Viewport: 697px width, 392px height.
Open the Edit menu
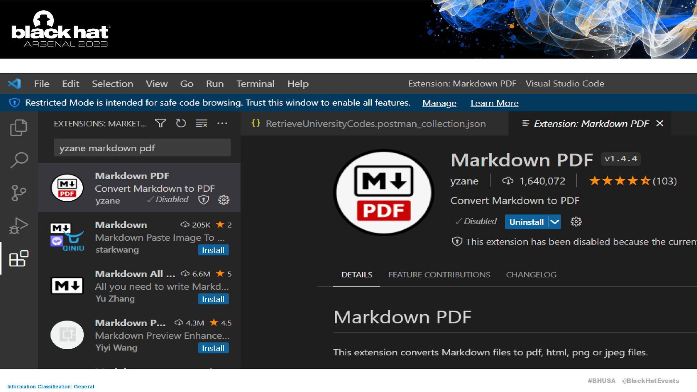[x=70, y=83]
